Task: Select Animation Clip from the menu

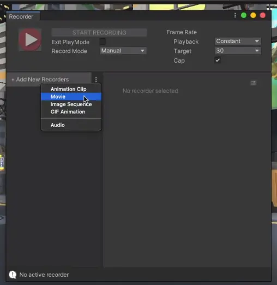Action: pyautogui.click(x=71, y=89)
